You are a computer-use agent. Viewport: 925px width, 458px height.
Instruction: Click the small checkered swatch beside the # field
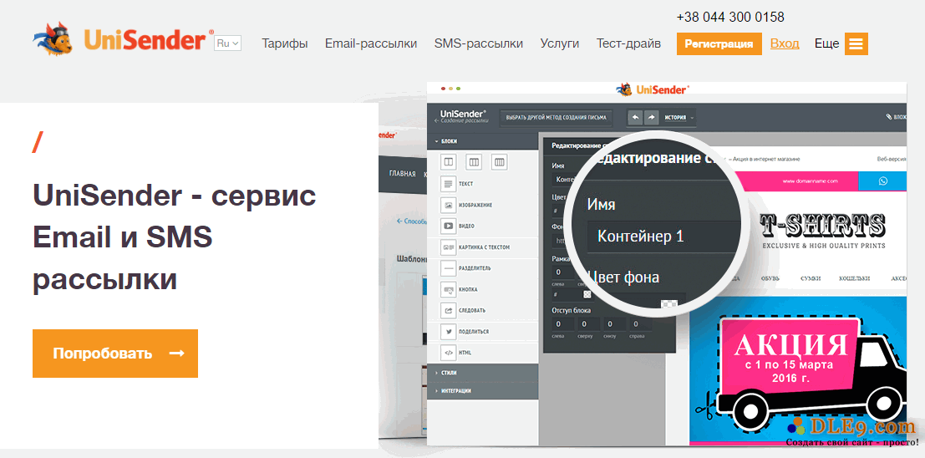click(x=587, y=294)
